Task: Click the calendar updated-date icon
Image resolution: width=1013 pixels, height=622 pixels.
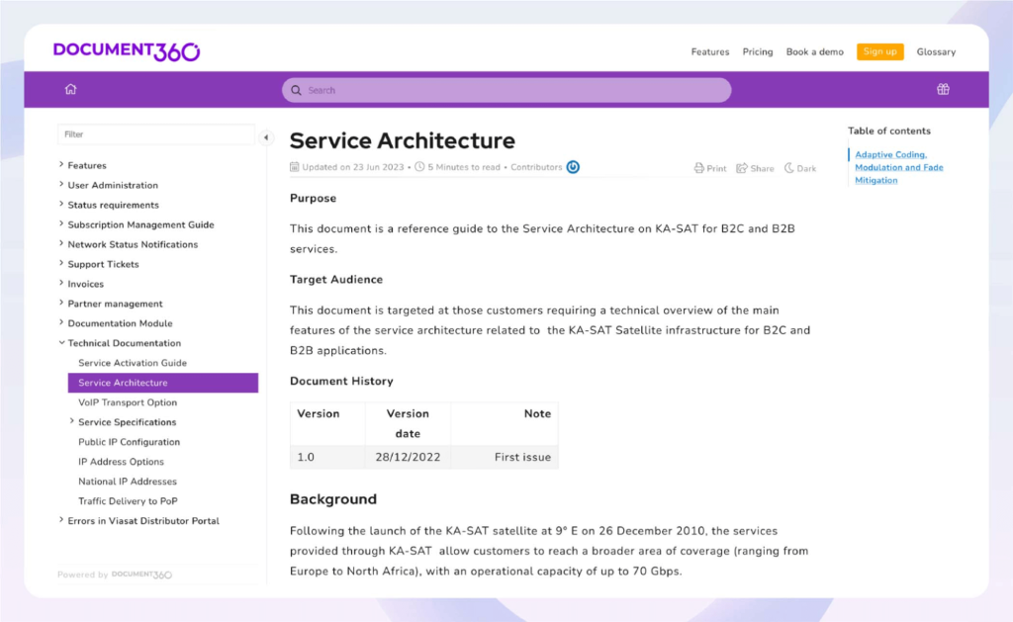Action: click(295, 167)
